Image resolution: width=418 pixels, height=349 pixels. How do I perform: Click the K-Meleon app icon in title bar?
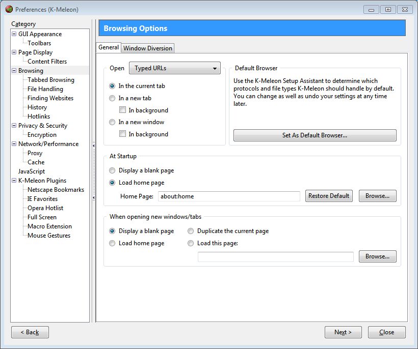tap(9, 9)
